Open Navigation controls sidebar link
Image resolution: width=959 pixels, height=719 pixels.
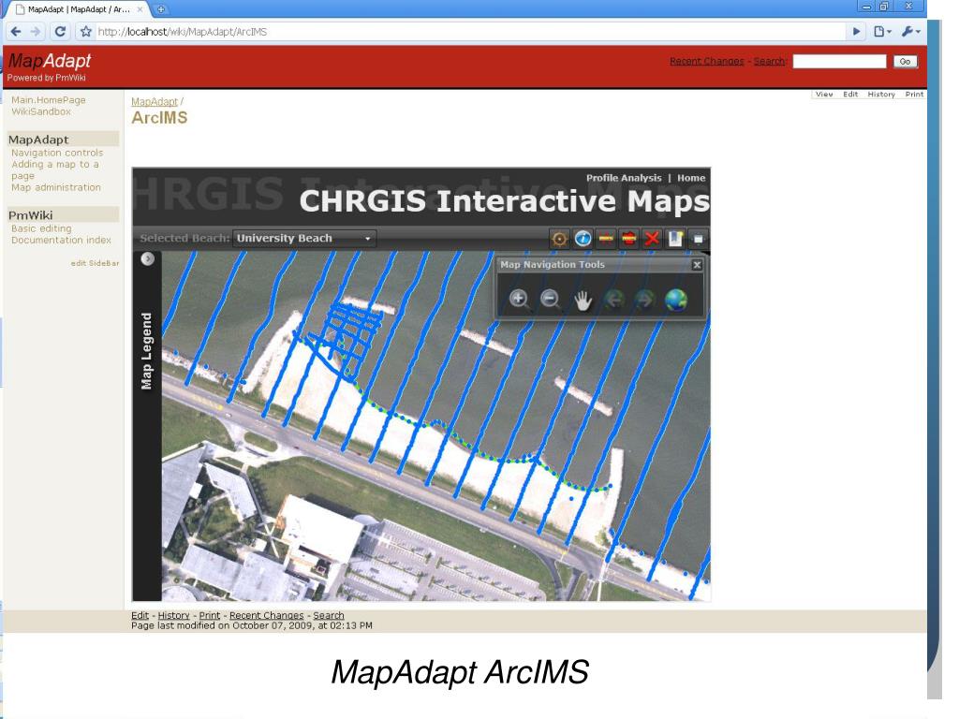pos(57,153)
